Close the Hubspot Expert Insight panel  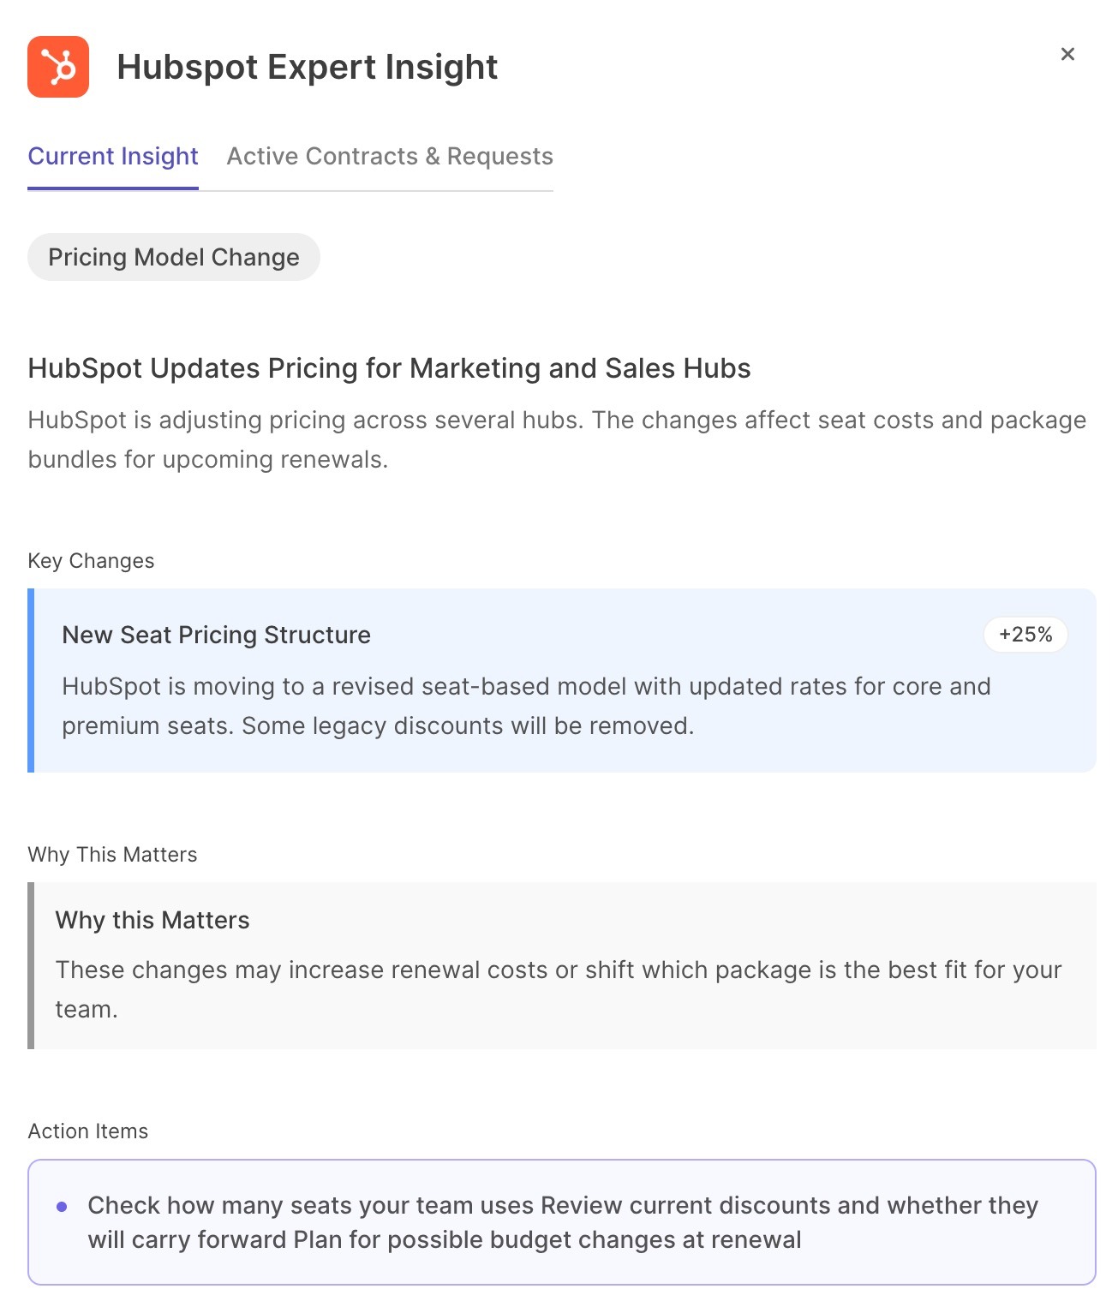(x=1067, y=55)
